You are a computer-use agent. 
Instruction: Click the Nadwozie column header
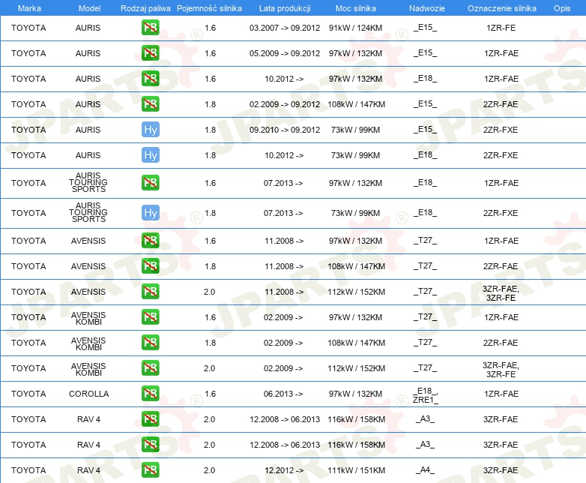427,8
